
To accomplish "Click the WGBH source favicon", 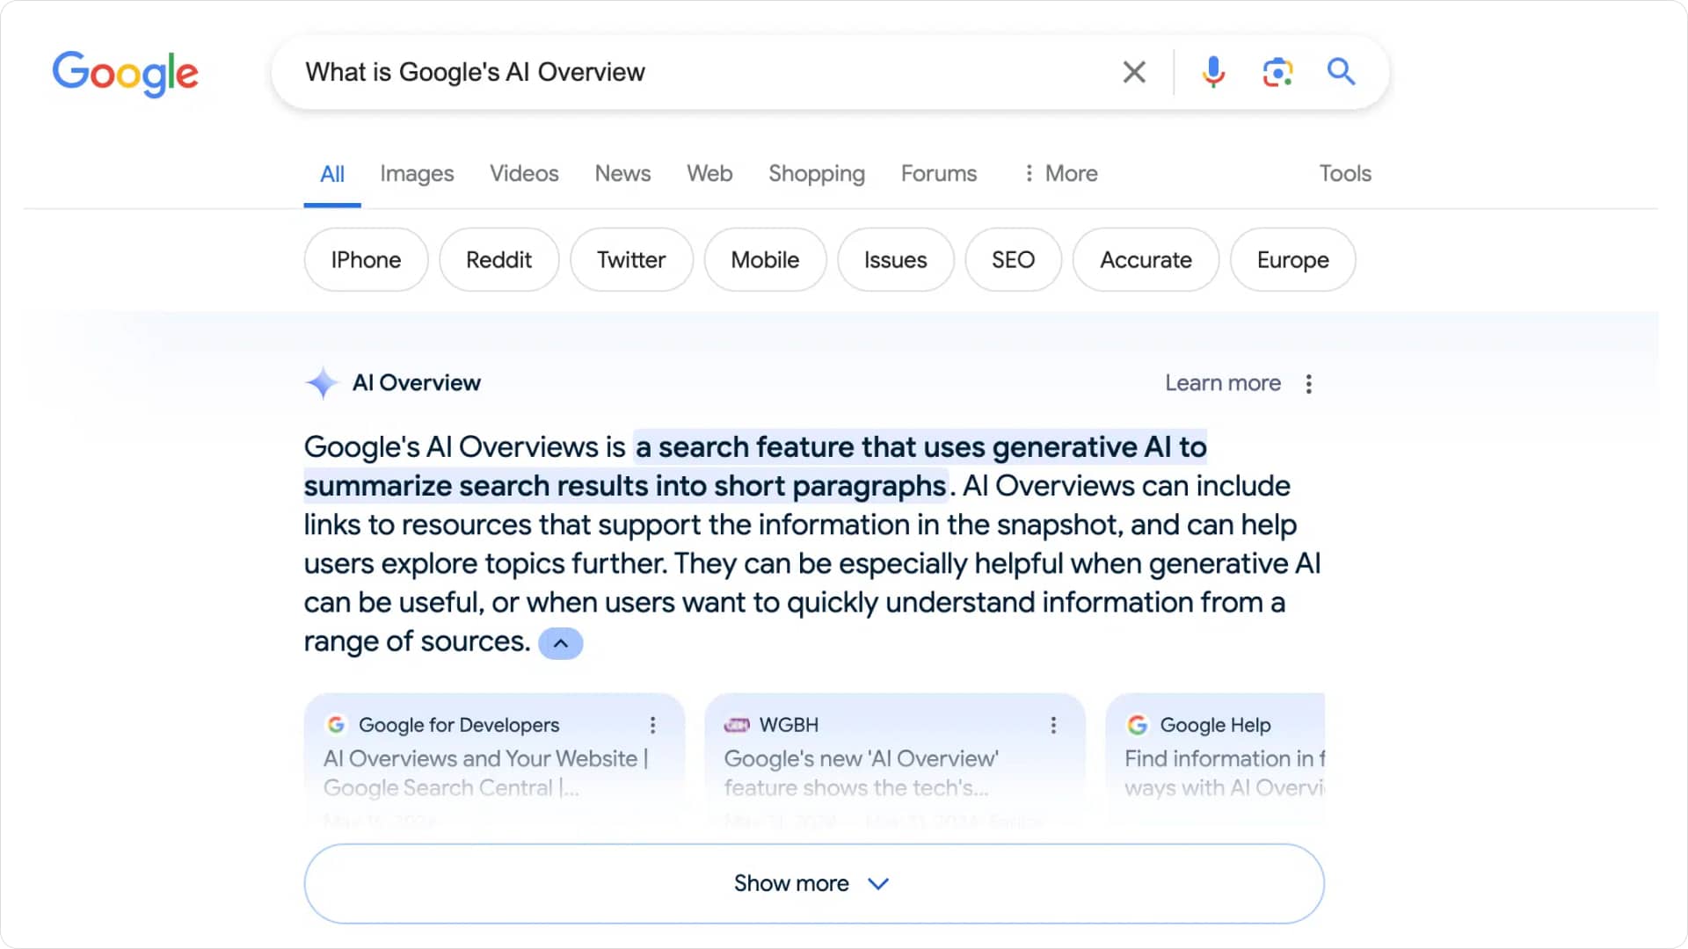I will point(736,725).
